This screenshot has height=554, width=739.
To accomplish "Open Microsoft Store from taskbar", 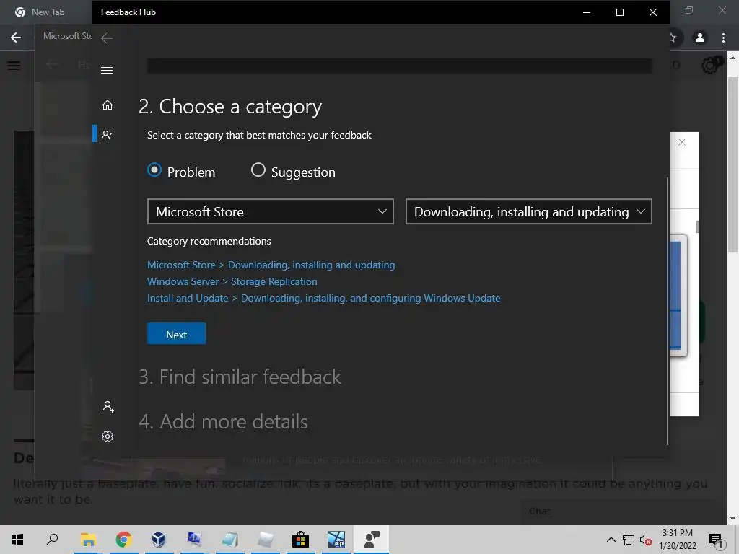I will [300, 540].
